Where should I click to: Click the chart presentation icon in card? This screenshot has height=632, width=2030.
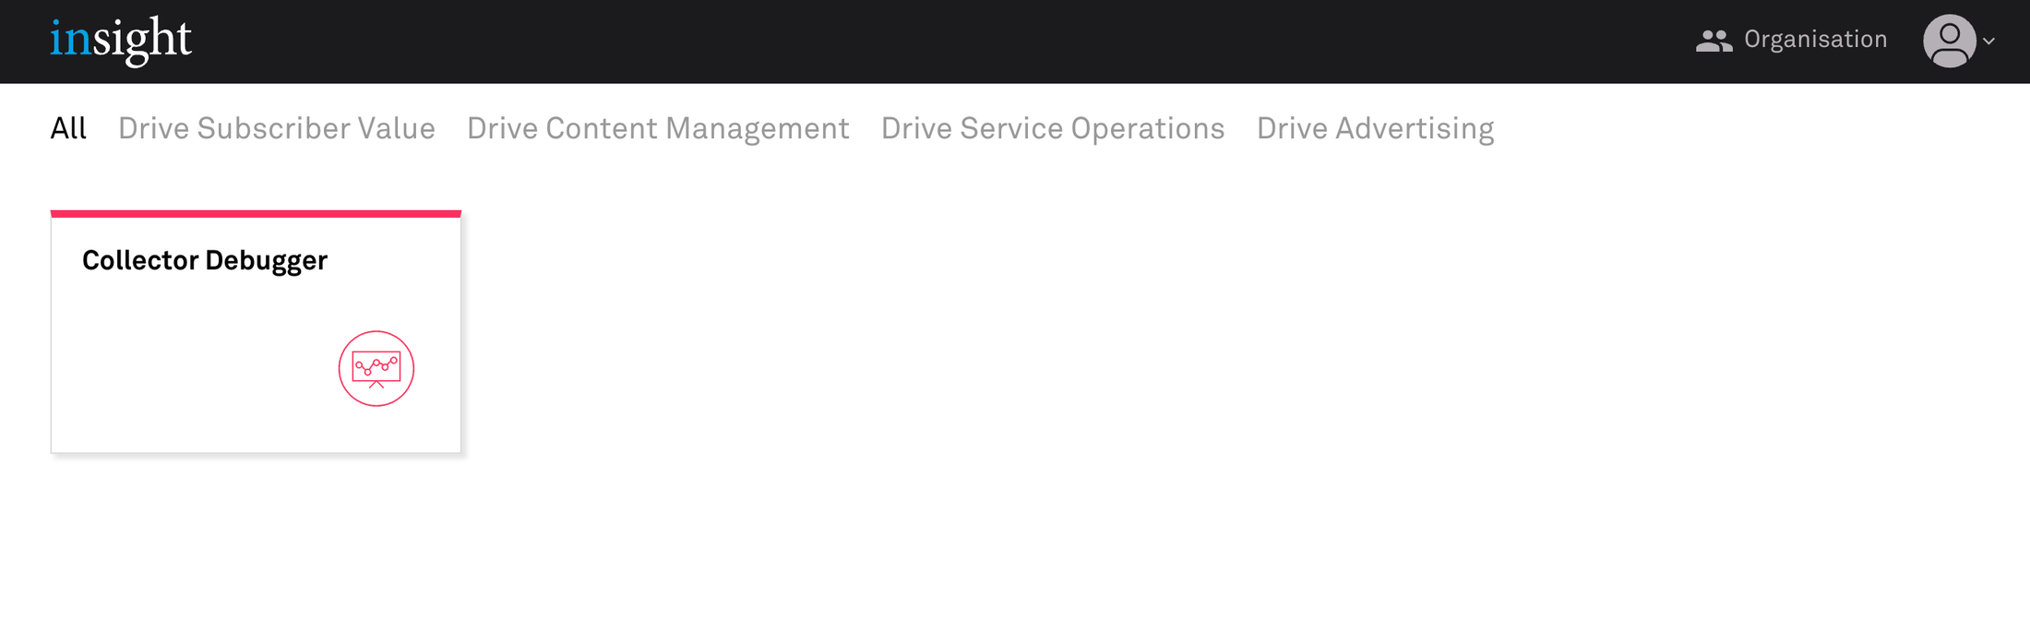376,368
